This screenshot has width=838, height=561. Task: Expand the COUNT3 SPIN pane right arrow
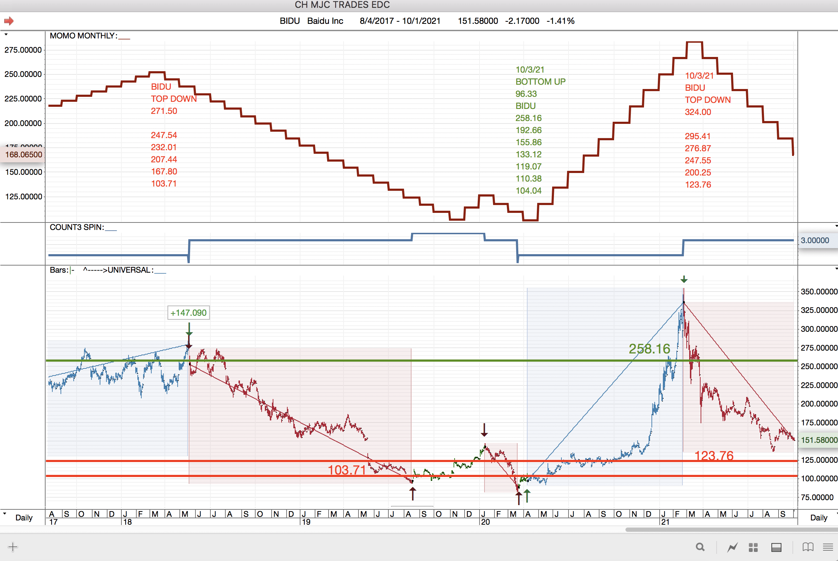click(x=836, y=226)
